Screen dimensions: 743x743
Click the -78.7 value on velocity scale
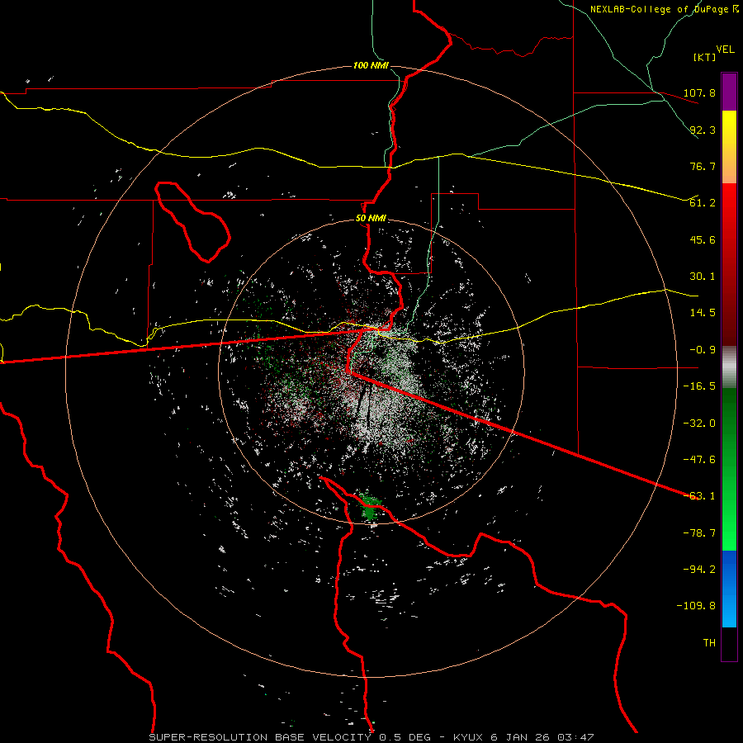(x=699, y=533)
